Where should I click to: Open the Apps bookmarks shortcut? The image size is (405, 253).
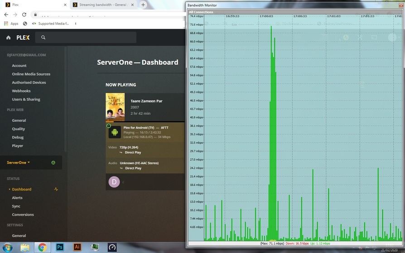[11, 24]
